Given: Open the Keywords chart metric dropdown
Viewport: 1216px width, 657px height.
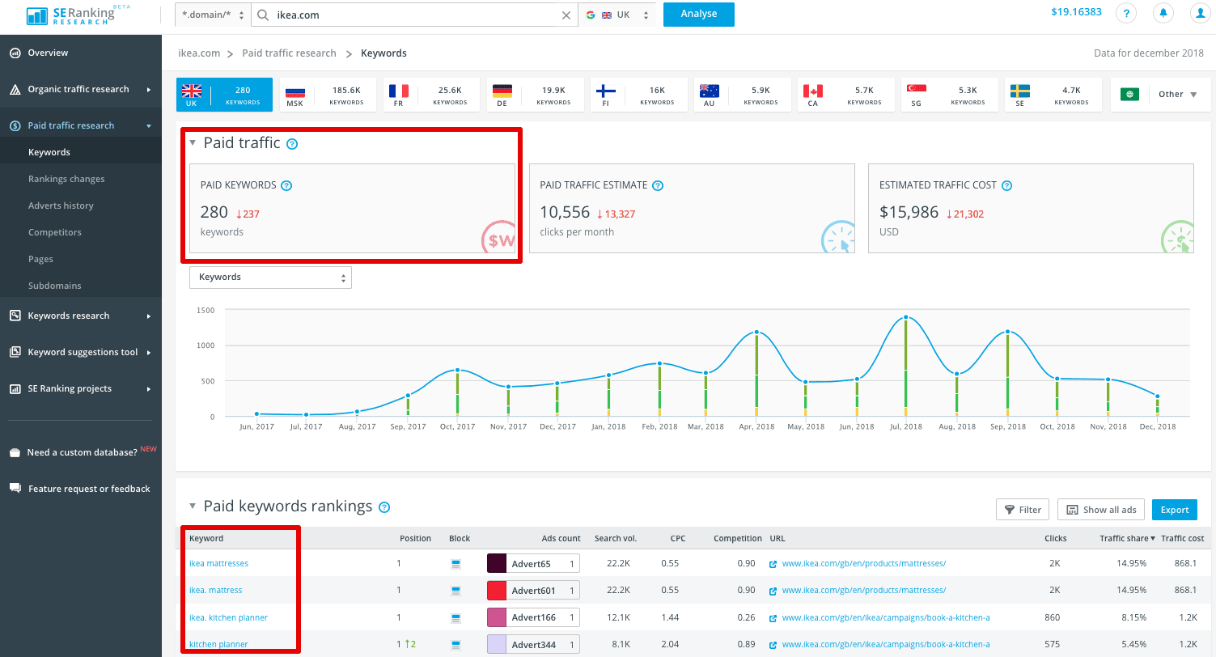Looking at the screenshot, I should [270, 277].
